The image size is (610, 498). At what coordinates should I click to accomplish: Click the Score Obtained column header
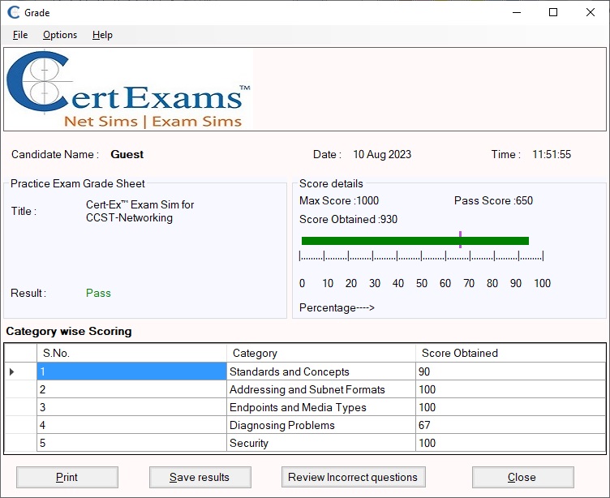[510, 353]
